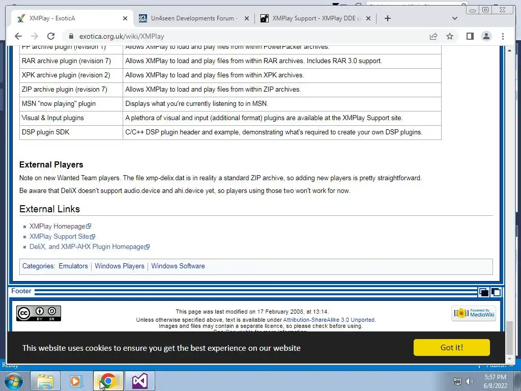
Task: Open the XMPlay Homepage link
Action: (x=60, y=227)
